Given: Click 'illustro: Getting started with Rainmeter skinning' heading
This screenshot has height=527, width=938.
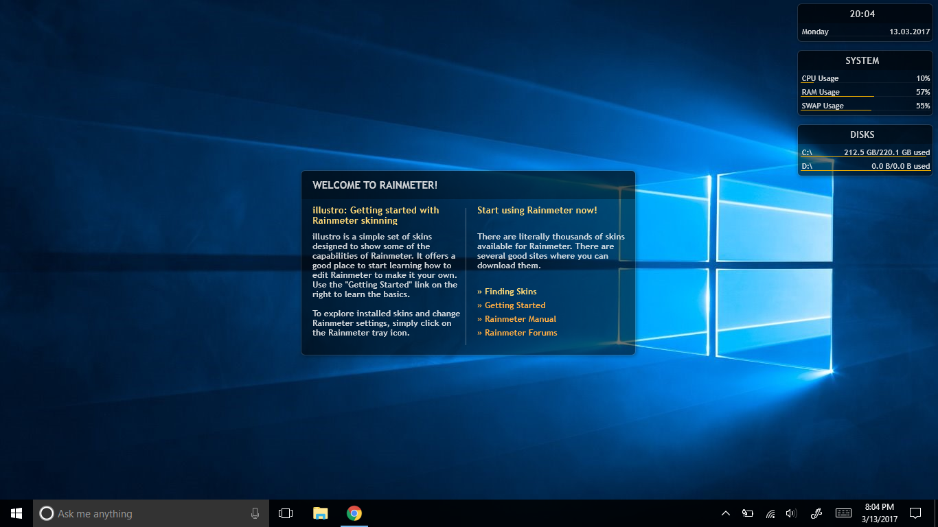Looking at the screenshot, I should [376, 215].
